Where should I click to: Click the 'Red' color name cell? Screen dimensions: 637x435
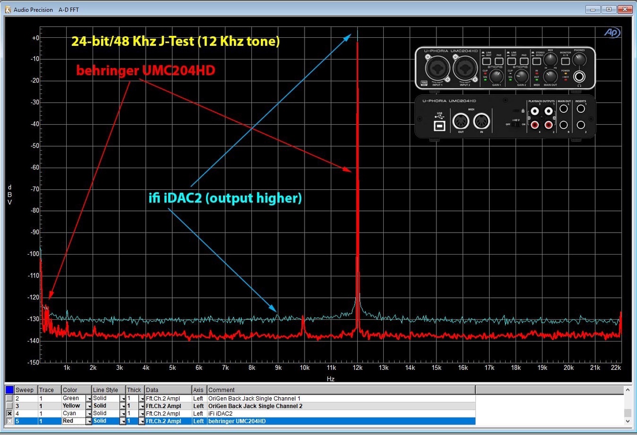[74, 421]
